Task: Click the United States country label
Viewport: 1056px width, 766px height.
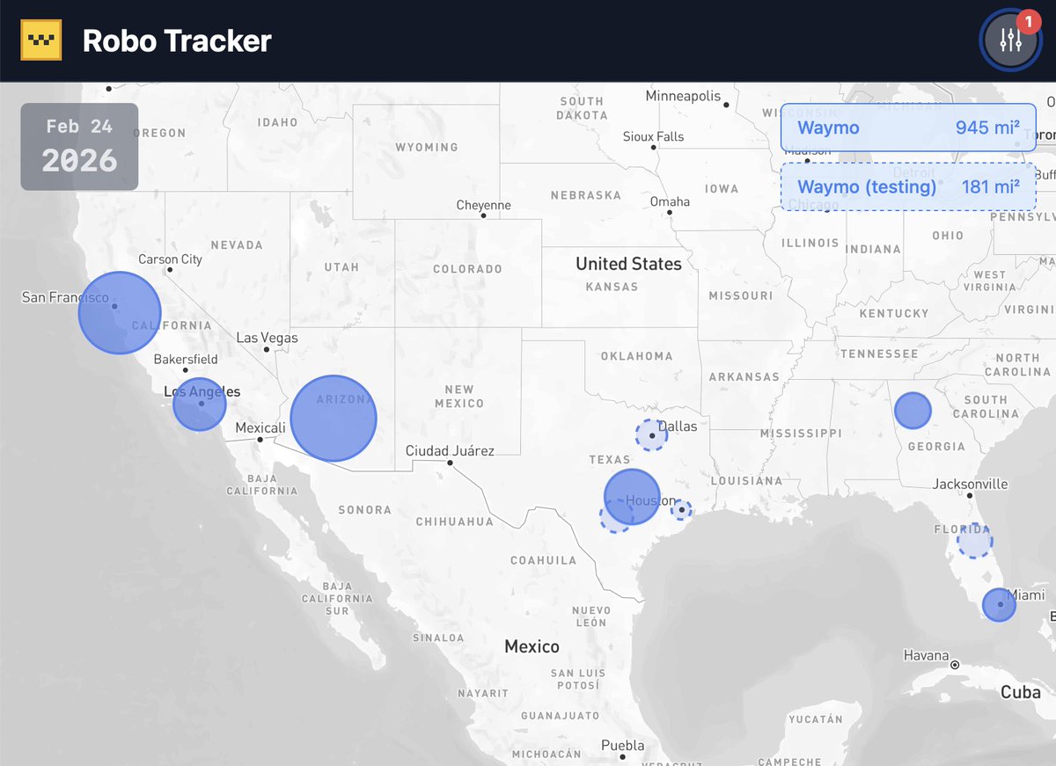Action: 628,264
